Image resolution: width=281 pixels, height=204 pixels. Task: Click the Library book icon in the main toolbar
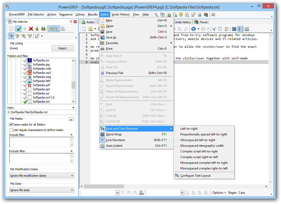(181, 15)
